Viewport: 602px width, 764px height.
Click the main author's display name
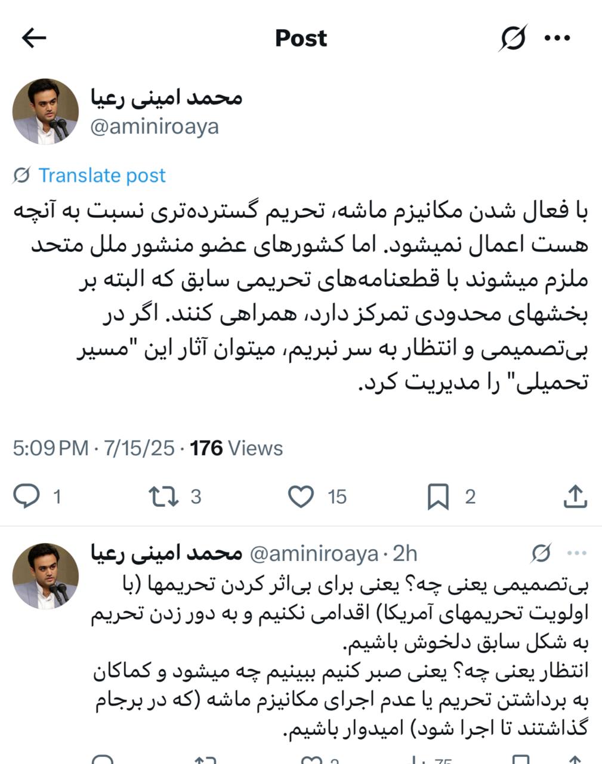(166, 98)
